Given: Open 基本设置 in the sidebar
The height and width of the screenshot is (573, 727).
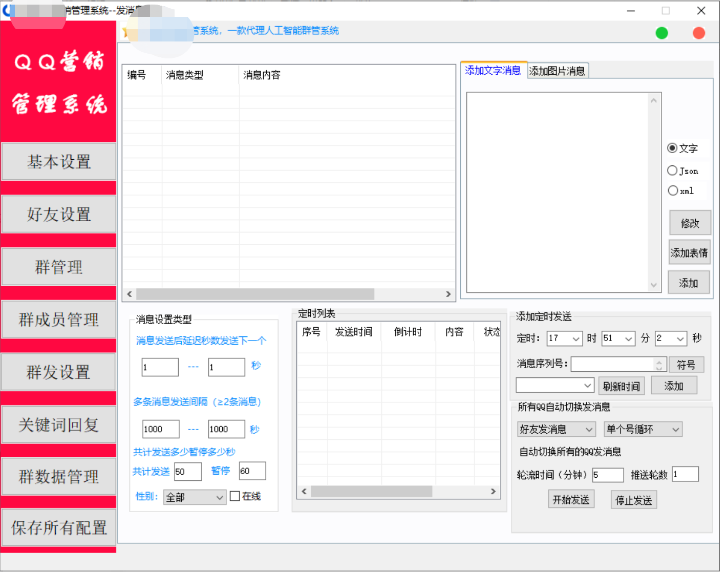Looking at the screenshot, I should 59,163.
